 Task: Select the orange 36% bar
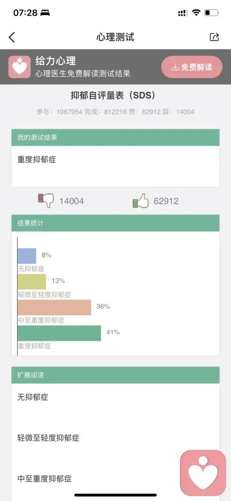[54, 307]
